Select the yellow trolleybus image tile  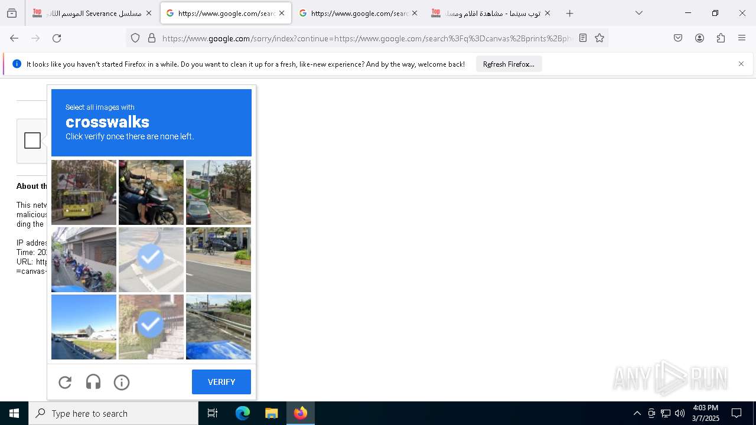(84, 192)
